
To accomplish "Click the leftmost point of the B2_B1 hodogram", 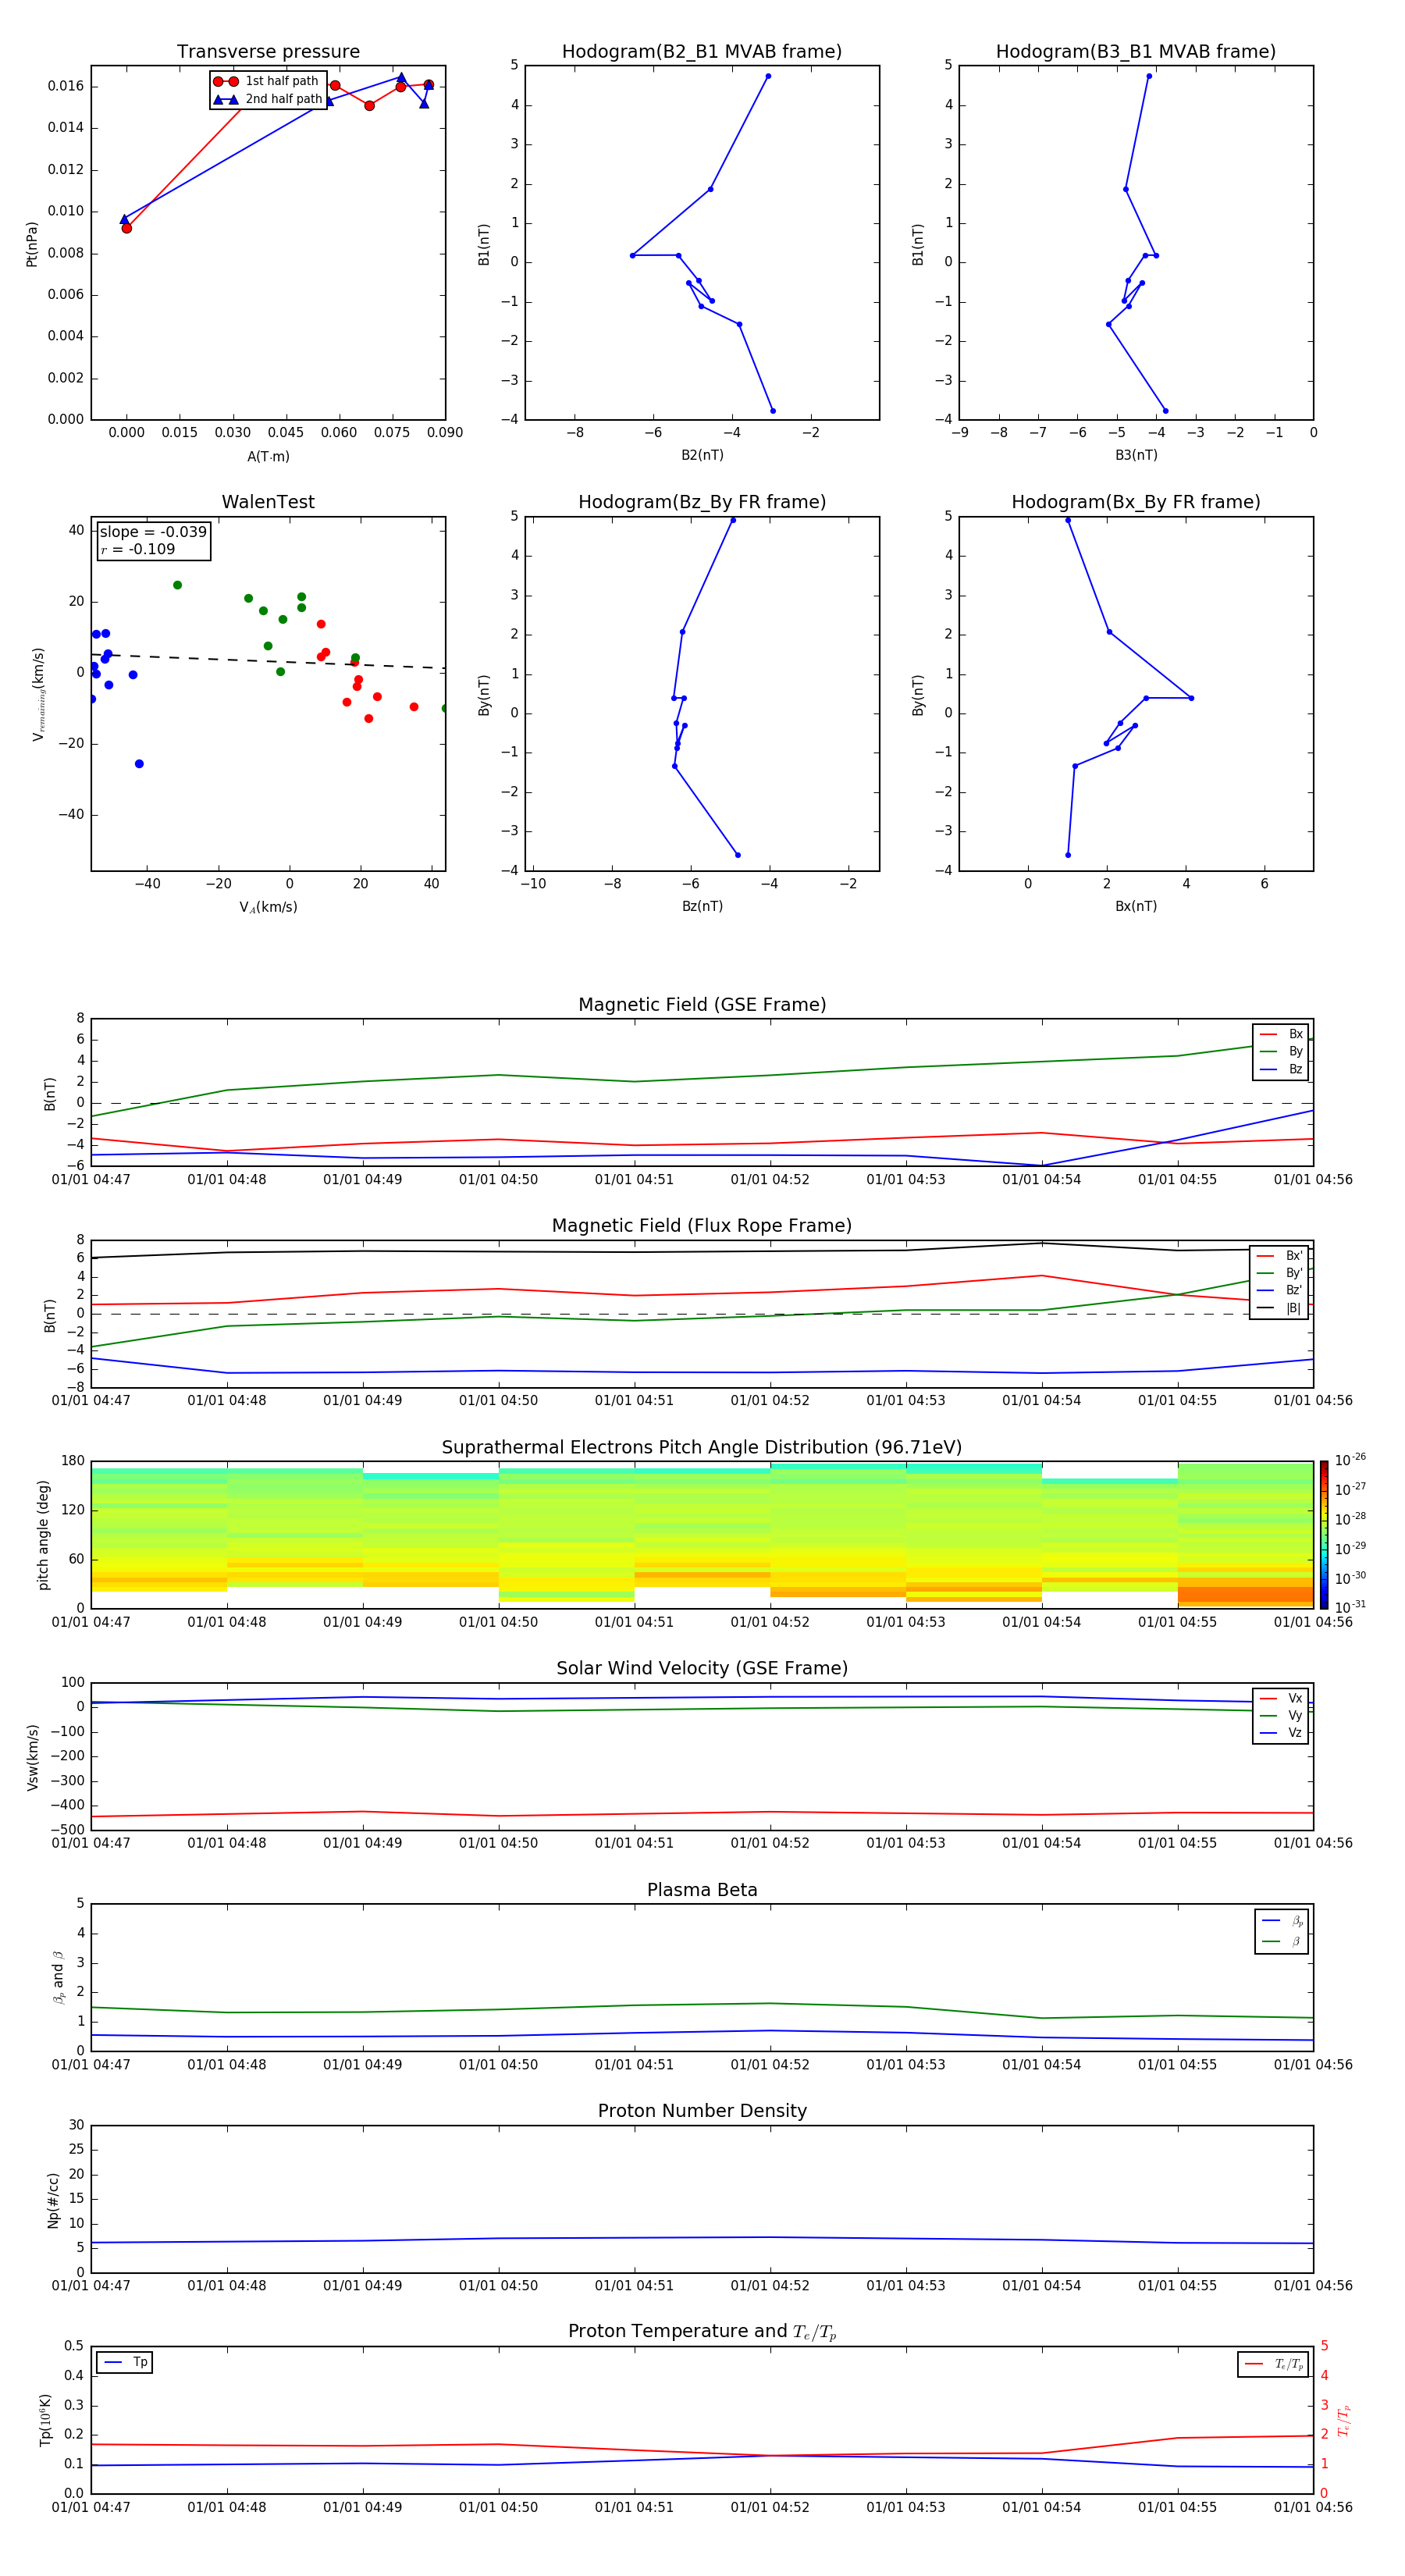I will 632,256.
